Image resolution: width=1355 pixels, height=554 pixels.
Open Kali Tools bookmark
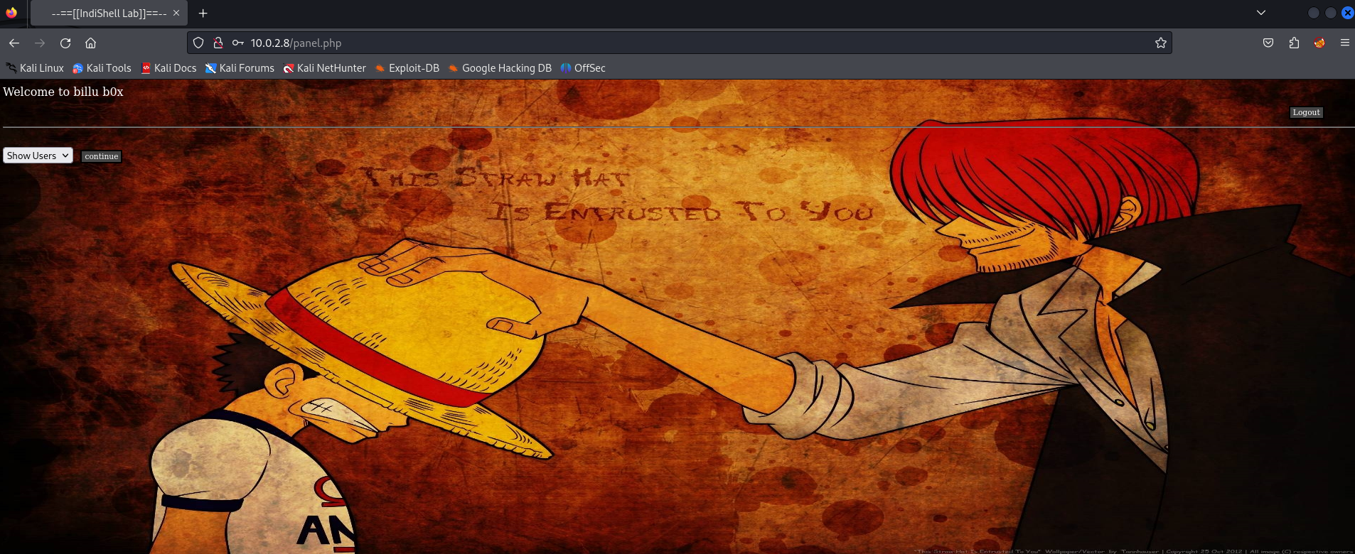pyautogui.click(x=102, y=68)
